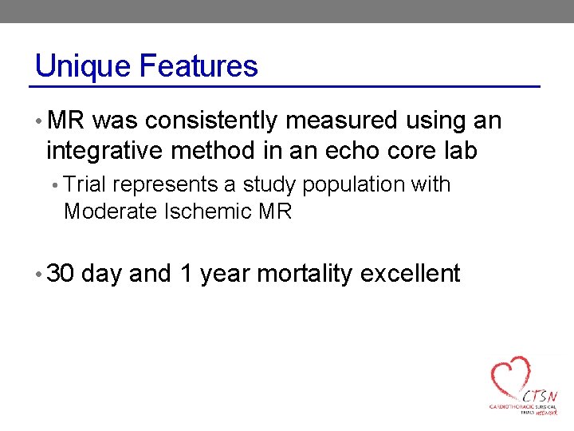
Task: Click the blue line under the title
Action: coord(287,85)
